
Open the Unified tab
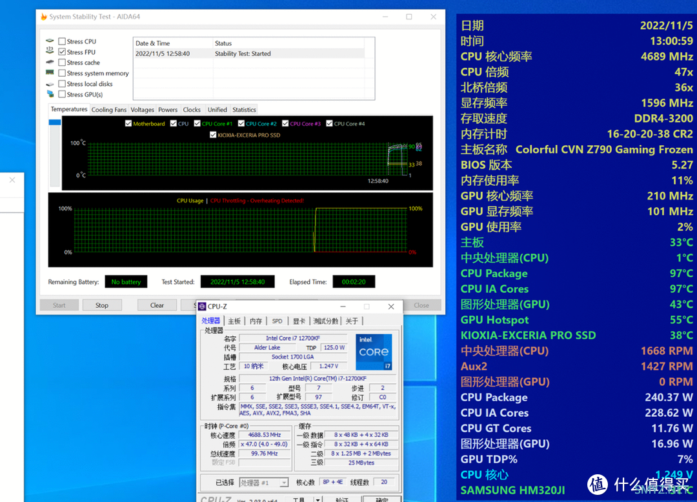(x=217, y=110)
